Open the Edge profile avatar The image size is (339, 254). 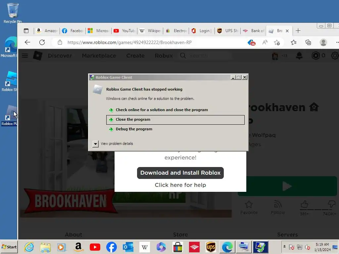point(323,42)
